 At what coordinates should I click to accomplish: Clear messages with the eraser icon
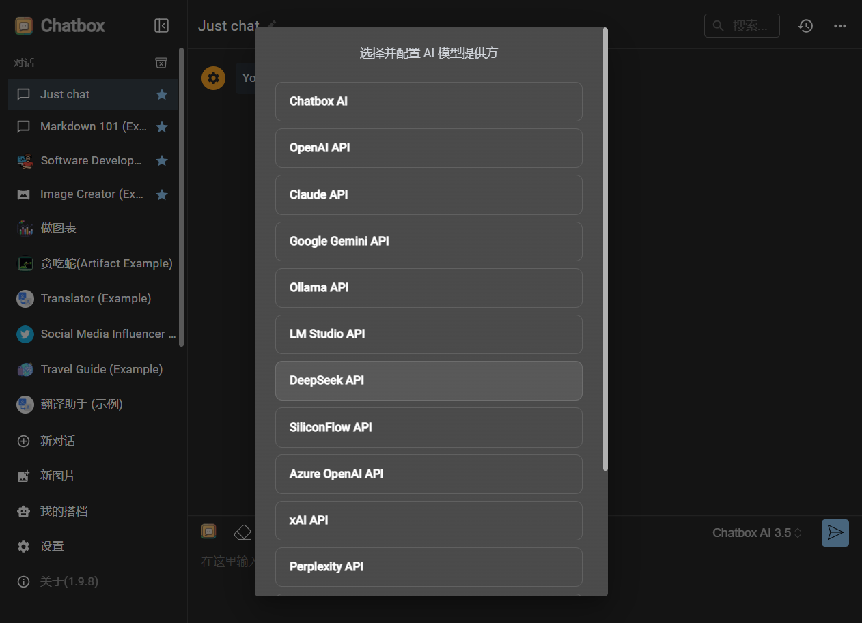click(x=242, y=532)
